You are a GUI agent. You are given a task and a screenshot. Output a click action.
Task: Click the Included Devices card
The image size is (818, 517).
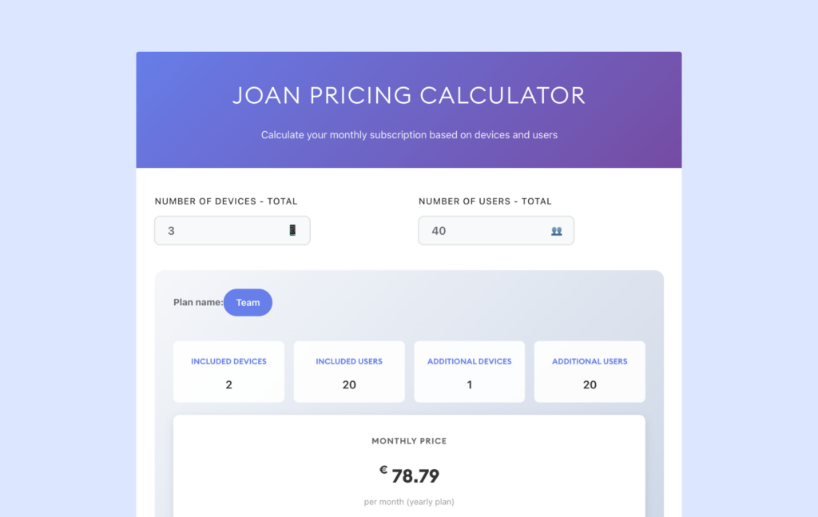pyautogui.click(x=228, y=372)
